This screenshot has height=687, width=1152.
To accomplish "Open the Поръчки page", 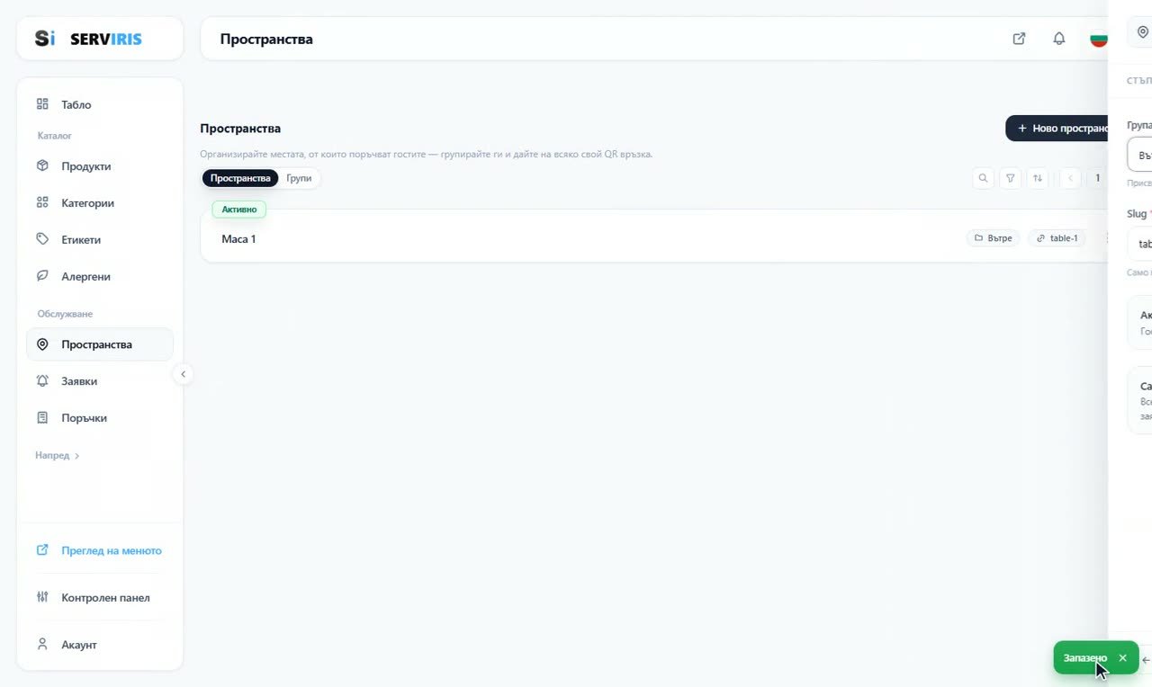I will 99,418.
